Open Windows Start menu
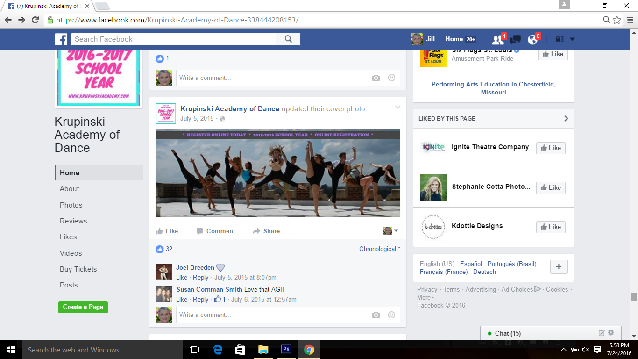This screenshot has height=359, width=638. pos(11,350)
